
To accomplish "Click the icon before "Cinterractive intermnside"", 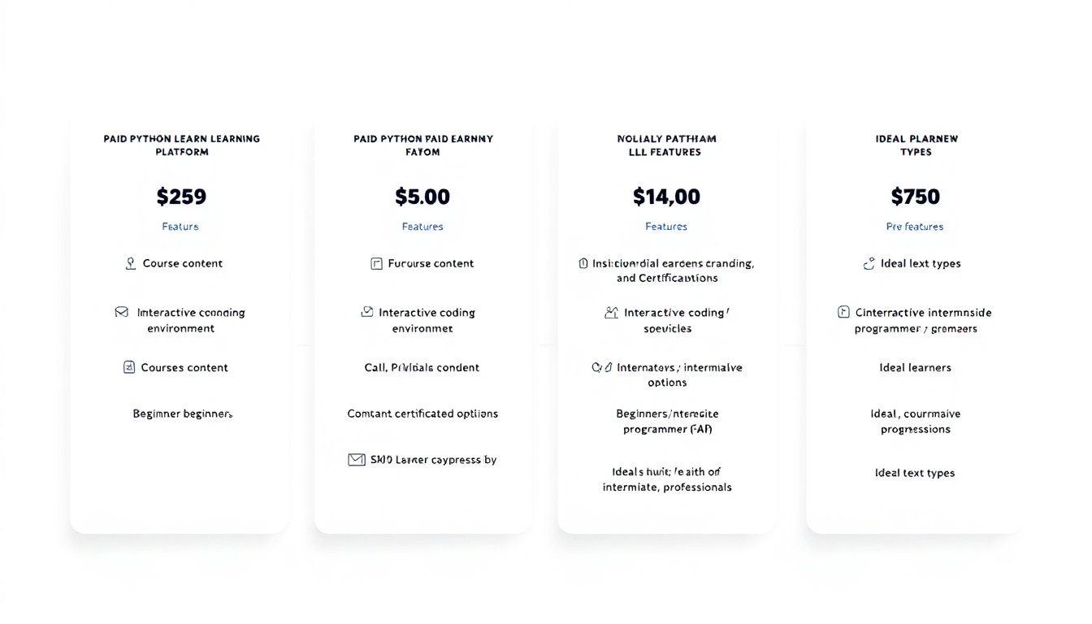I will tap(843, 312).
